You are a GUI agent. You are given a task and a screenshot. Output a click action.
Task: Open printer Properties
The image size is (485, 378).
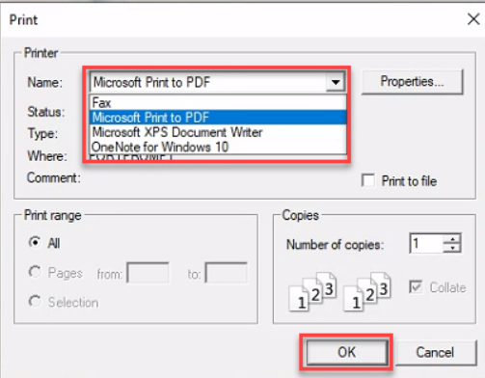tap(412, 82)
